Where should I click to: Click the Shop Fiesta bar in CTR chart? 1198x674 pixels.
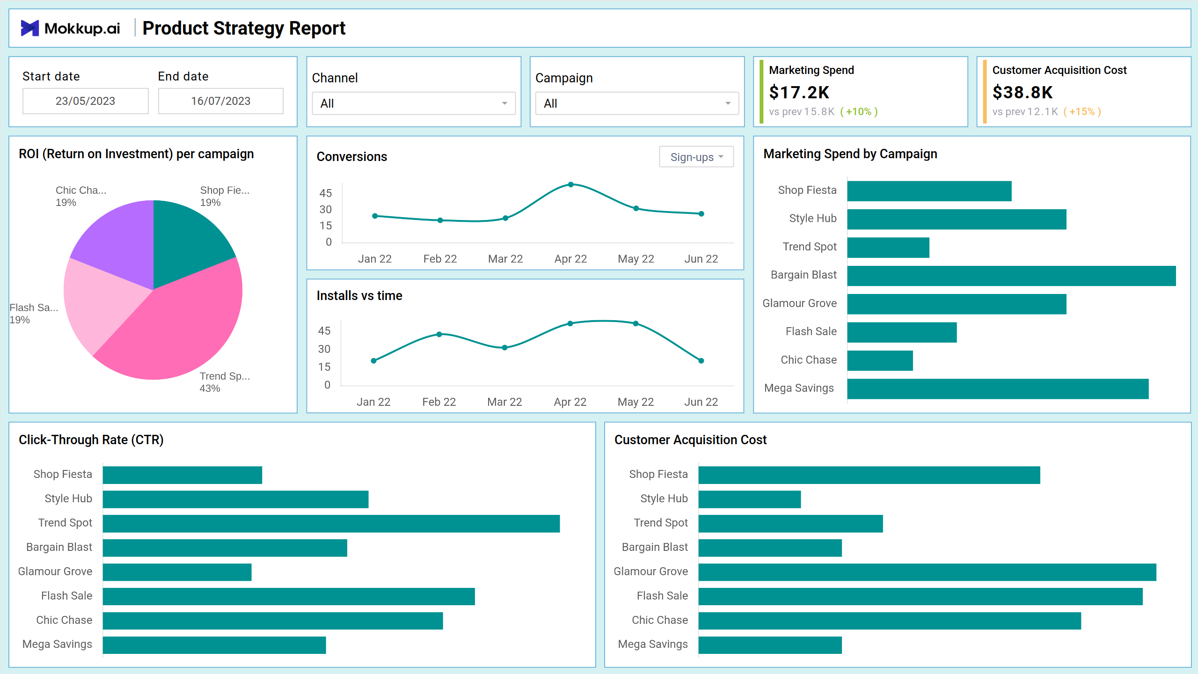click(183, 475)
